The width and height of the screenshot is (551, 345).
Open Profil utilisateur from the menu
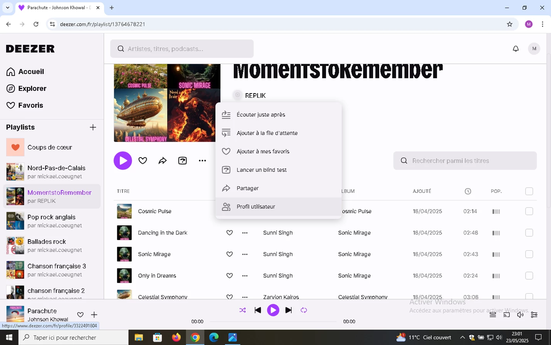point(279,207)
